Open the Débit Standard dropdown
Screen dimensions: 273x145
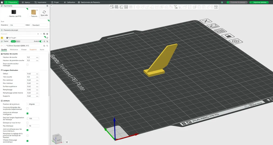click(x=39, y=25)
